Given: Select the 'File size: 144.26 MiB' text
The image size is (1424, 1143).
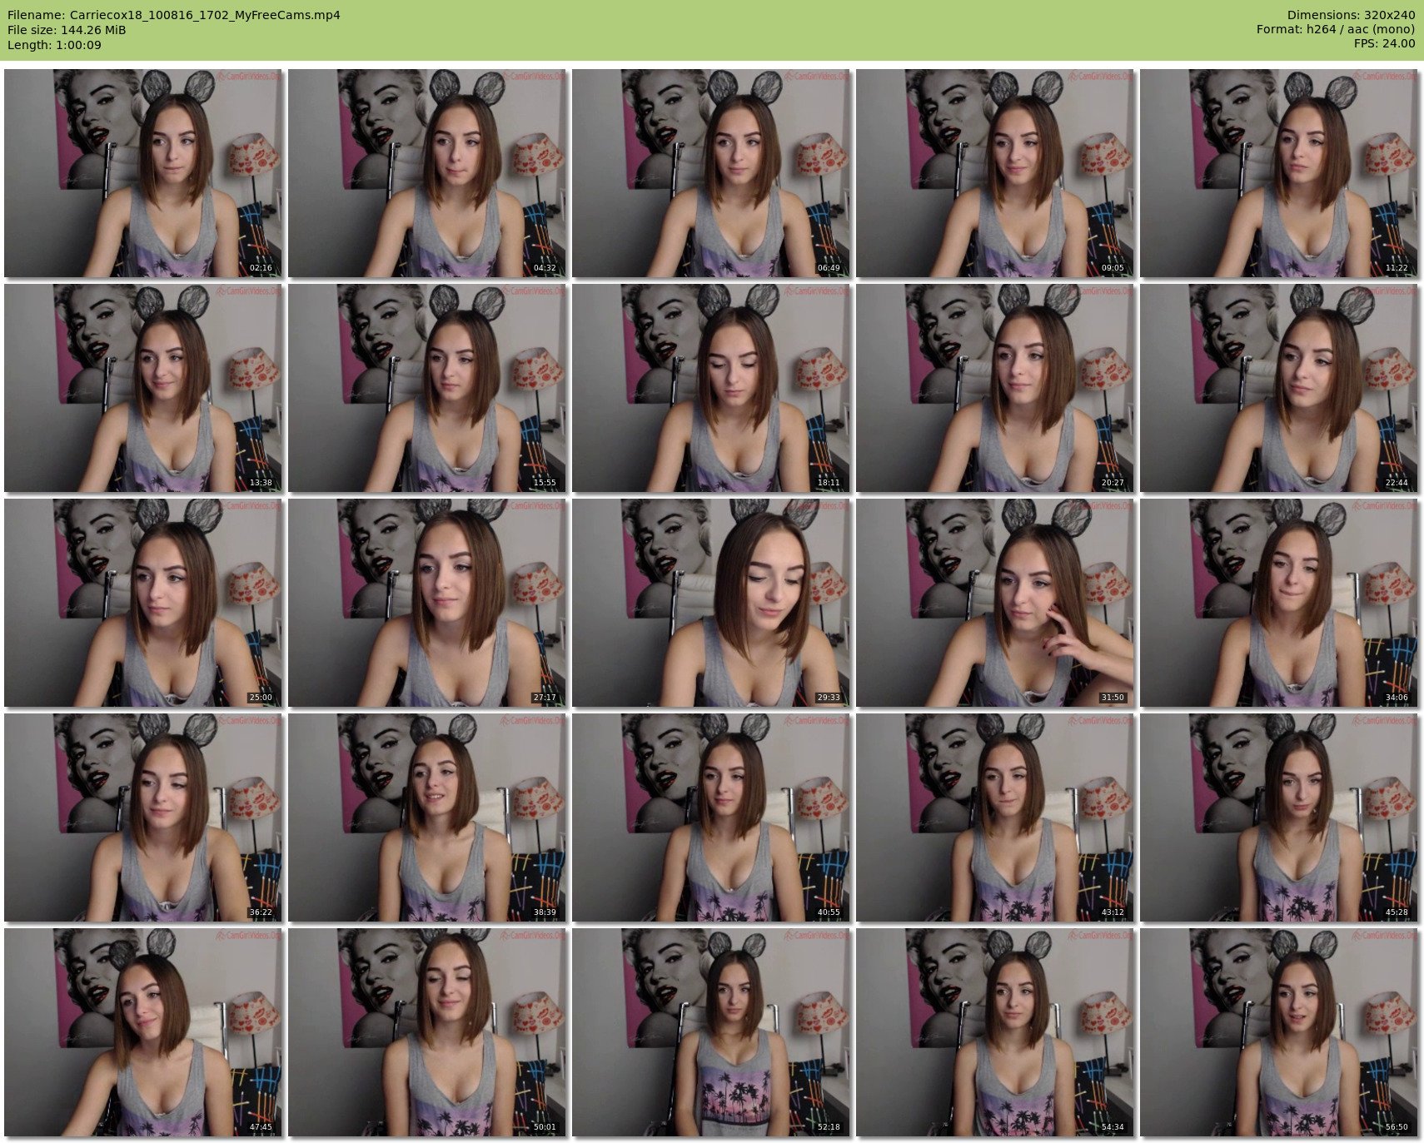Looking at the screenshot, I should tap(67, 30).
